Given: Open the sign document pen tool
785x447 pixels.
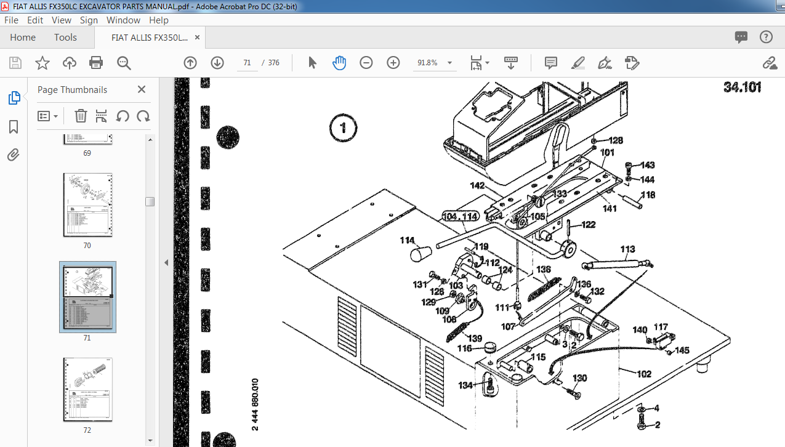Looking at the screenshot, I should coord(605,63).
